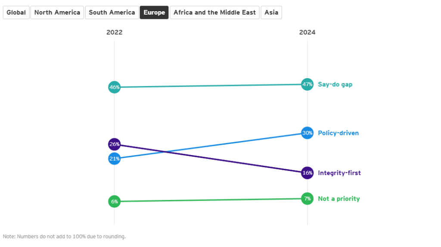This screenshot has height=247, width=441.
Task: Click the Policy-driven series label
Action: click(338, 133)
